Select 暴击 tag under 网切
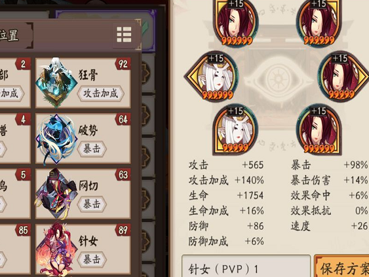 click(92, 204)
